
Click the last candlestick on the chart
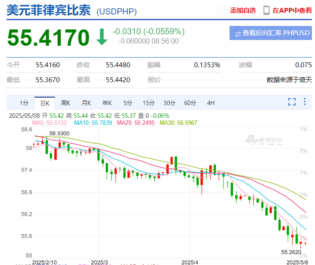point(305,243)
